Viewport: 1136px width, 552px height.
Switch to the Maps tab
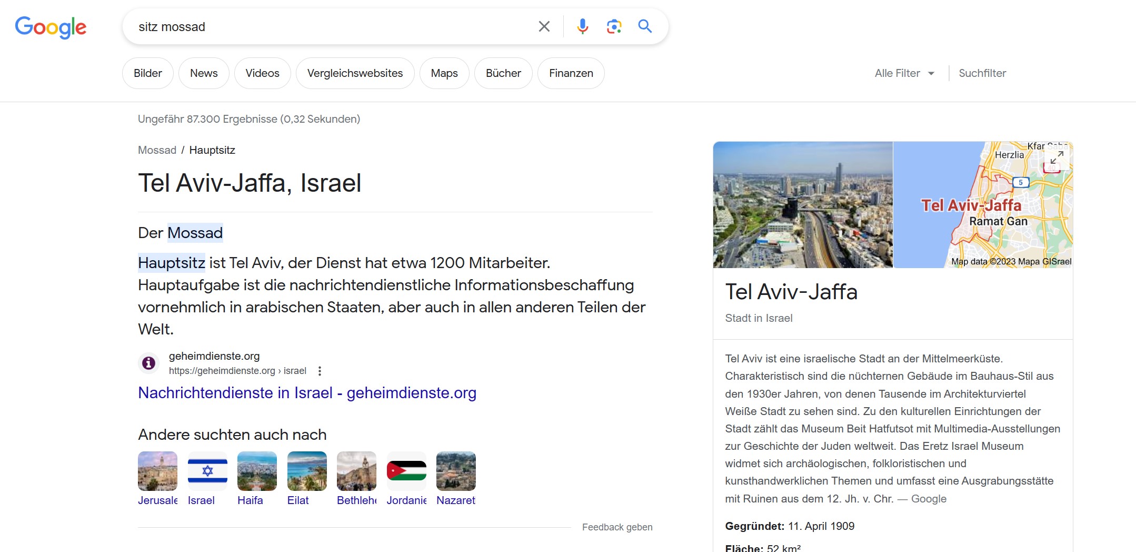pos(444,73)
